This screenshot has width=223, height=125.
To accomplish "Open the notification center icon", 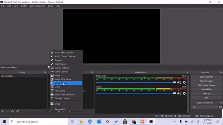I will (217, 122).
